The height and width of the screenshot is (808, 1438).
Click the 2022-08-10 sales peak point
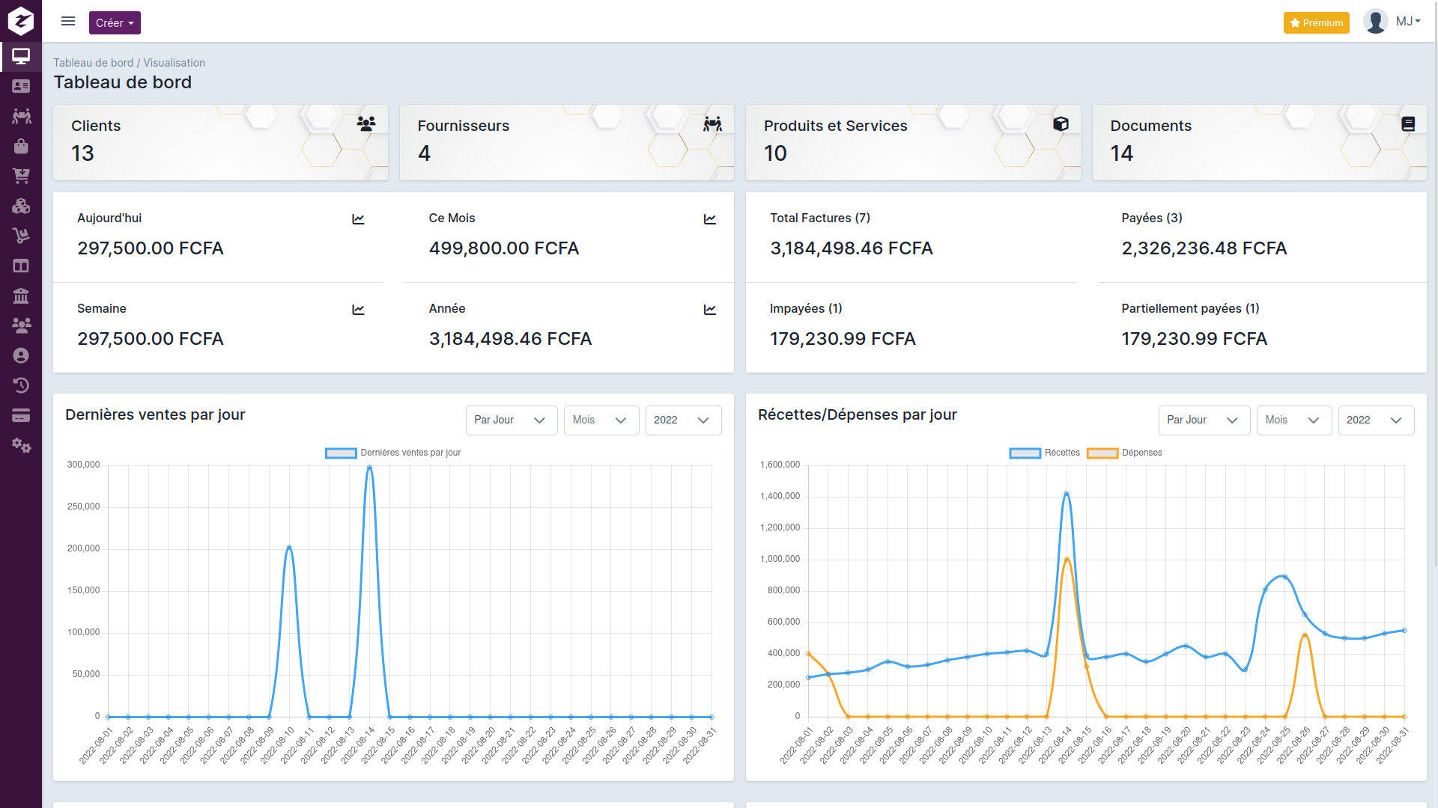click(x=289, y=548)
